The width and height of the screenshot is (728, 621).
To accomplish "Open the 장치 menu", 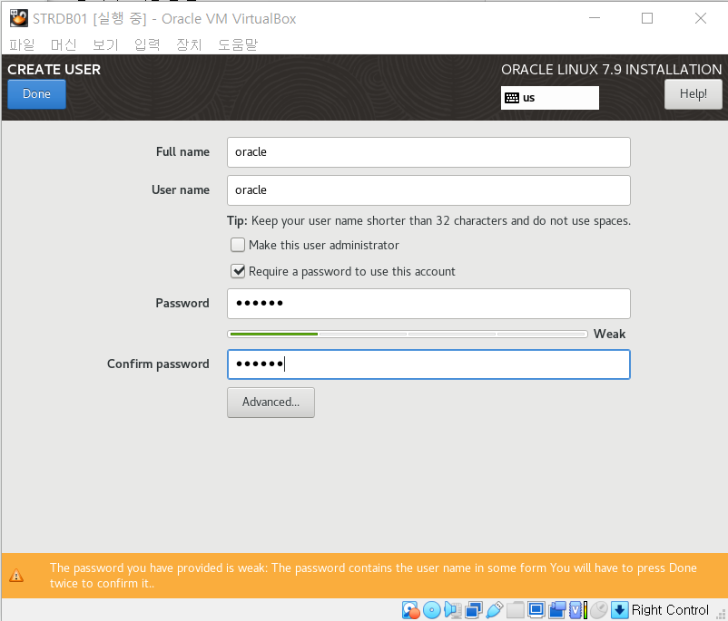I will 189,44.
